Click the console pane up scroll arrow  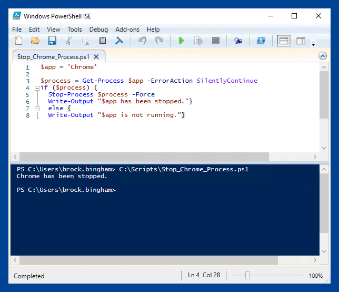coord(324,169)
